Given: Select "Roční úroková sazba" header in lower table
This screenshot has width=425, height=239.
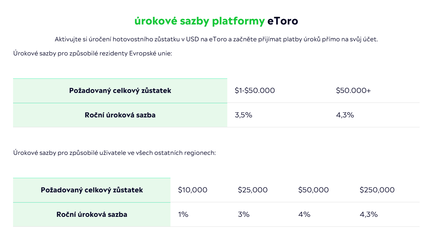Looking at the screenshot, I should [x=92, y=215].
